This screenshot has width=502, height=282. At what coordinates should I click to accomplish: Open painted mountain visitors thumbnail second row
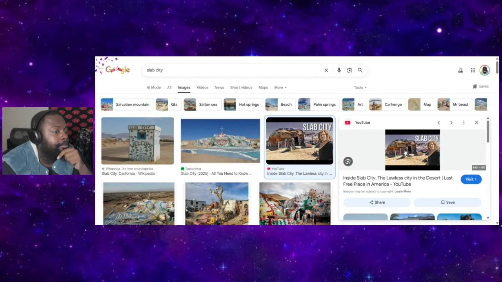pyautogui.click(x=295, y=204)
